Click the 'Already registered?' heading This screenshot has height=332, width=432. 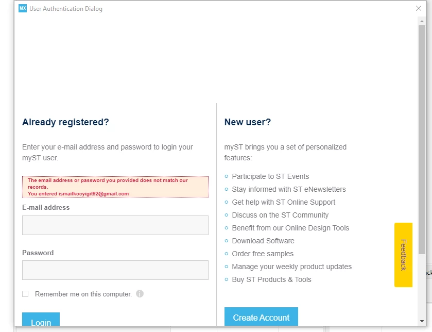click(65, 122)
